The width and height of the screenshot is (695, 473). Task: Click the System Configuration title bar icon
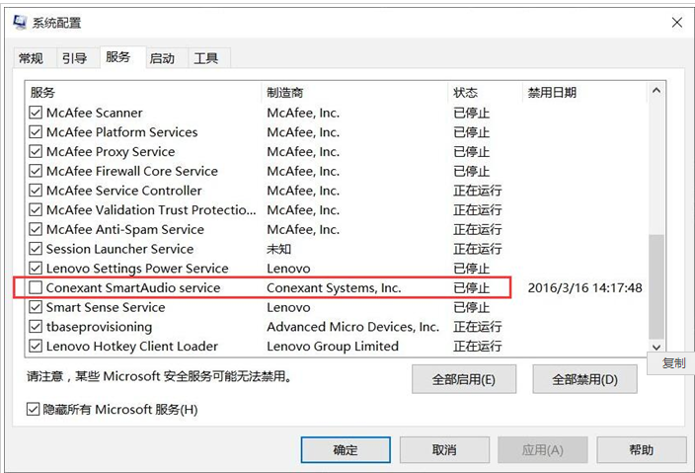point(21,23)
